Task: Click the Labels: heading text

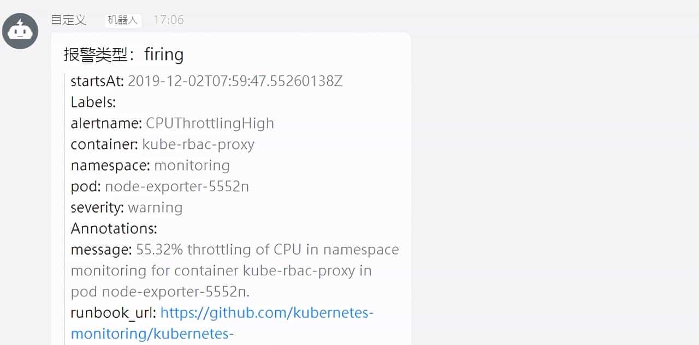Action: point(93,102)
